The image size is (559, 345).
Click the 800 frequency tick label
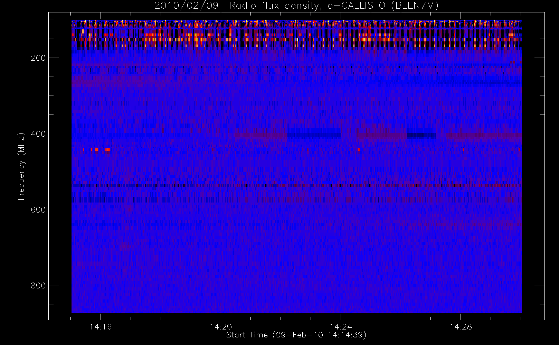point(38,286)
